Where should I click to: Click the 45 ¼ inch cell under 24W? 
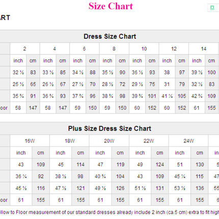pyautogui.click(x=180, y=176)
